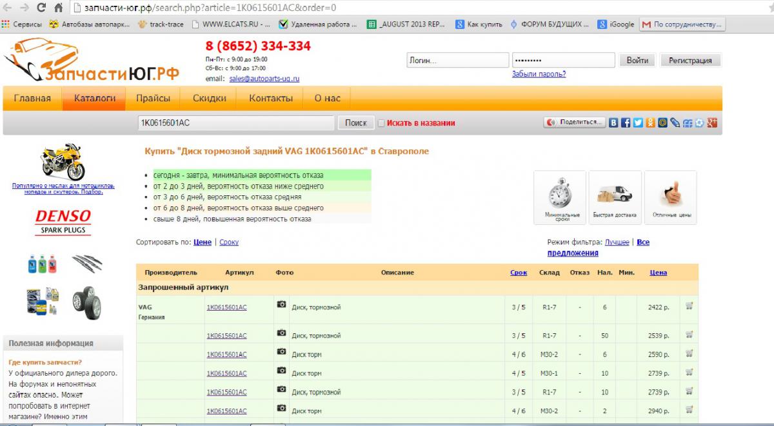Screen dimensions: 774x426
Task: Open photo for the 2422 р. VAG row
Action: click(281, 304)
